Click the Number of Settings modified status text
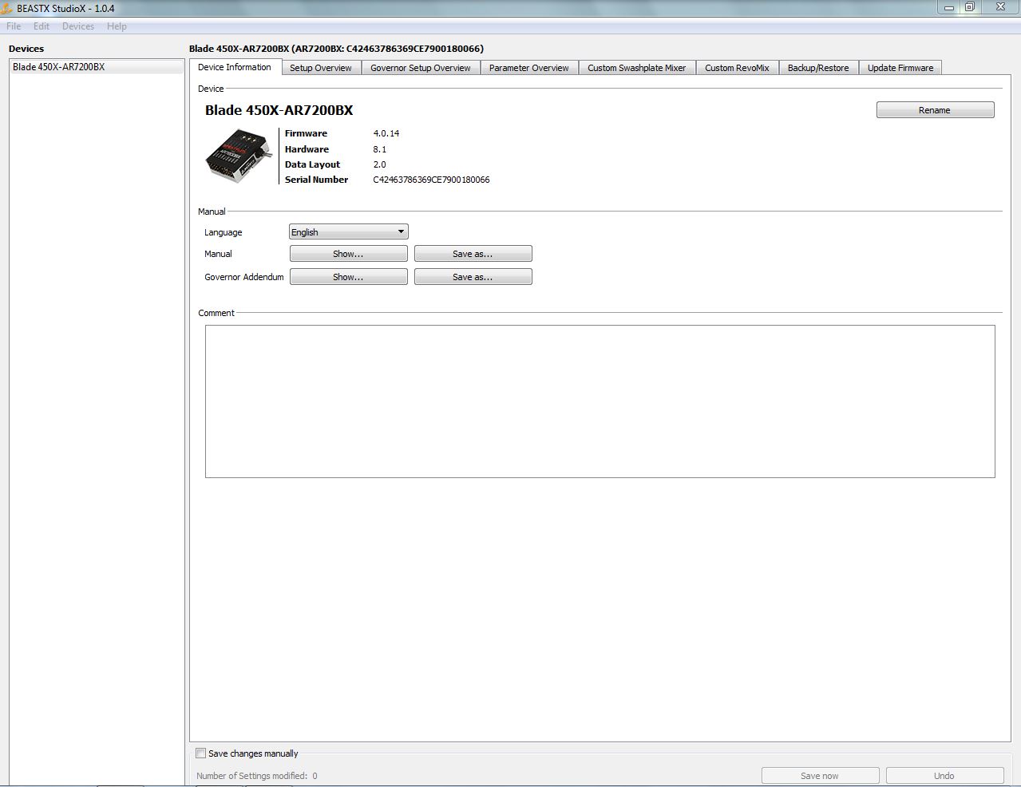Screen dimensions: 1021x787 coord(257,776)
